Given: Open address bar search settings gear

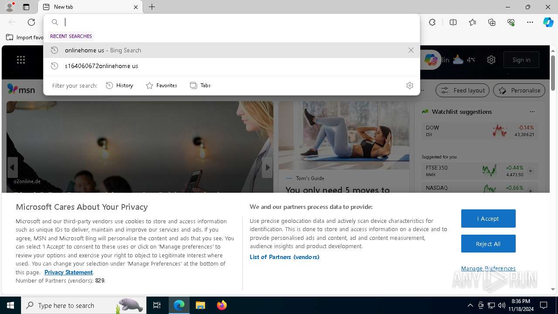Looking at the screenshot, I should tap(409, 85).
